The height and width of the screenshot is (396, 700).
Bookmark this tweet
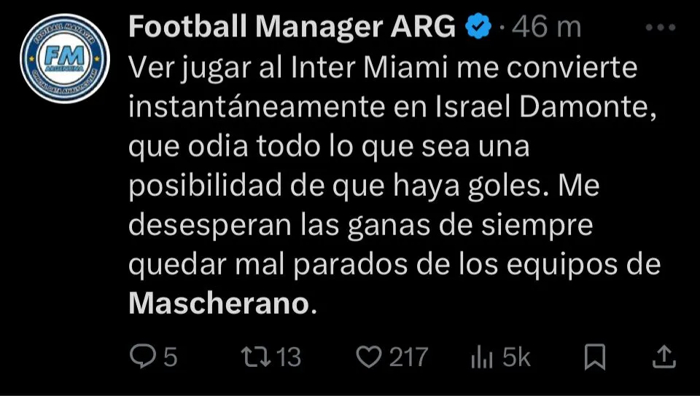tap(595, 357)
